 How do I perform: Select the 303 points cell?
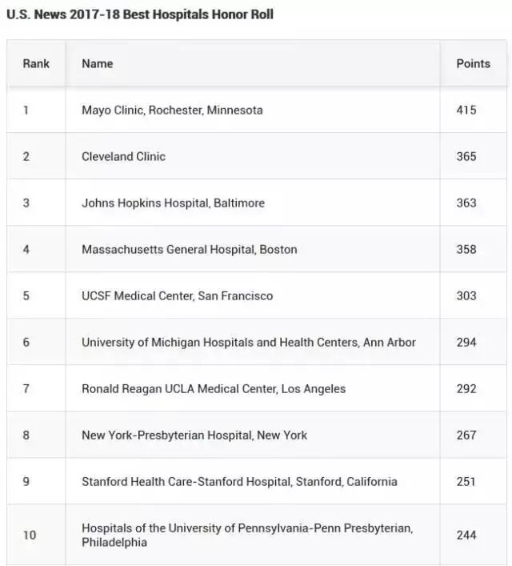tap(466, 295)
